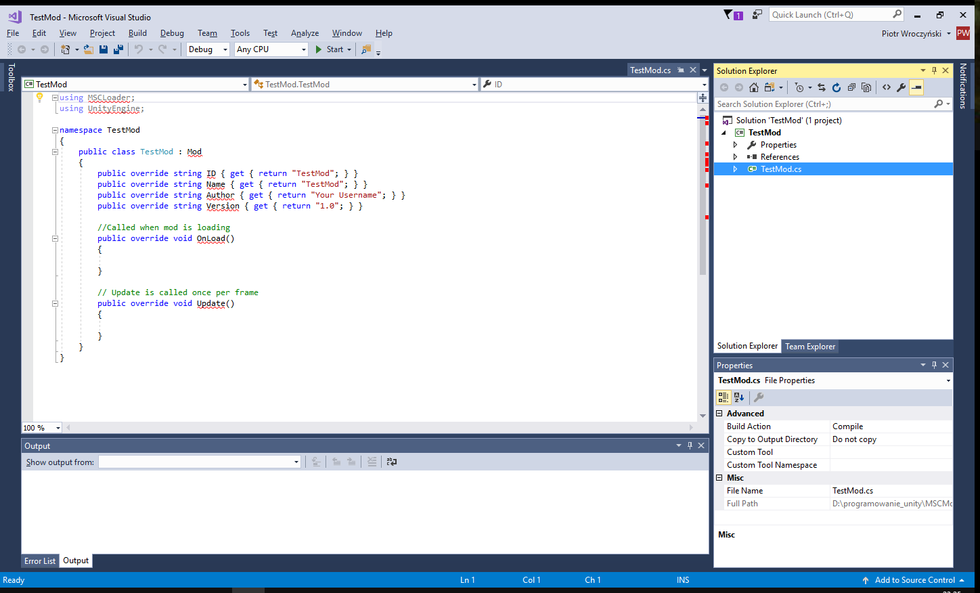Screen dimensions: 980x593
Task: Collapse the TestMod project node
Action: click(723, 133)
